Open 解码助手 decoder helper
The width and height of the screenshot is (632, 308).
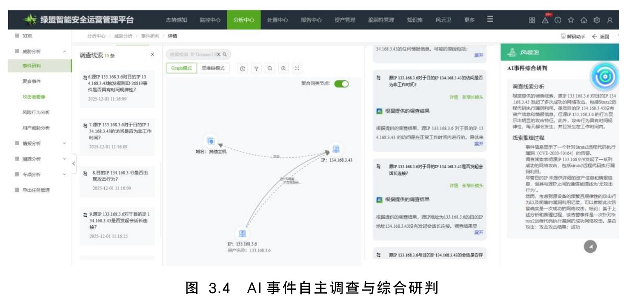573,37
